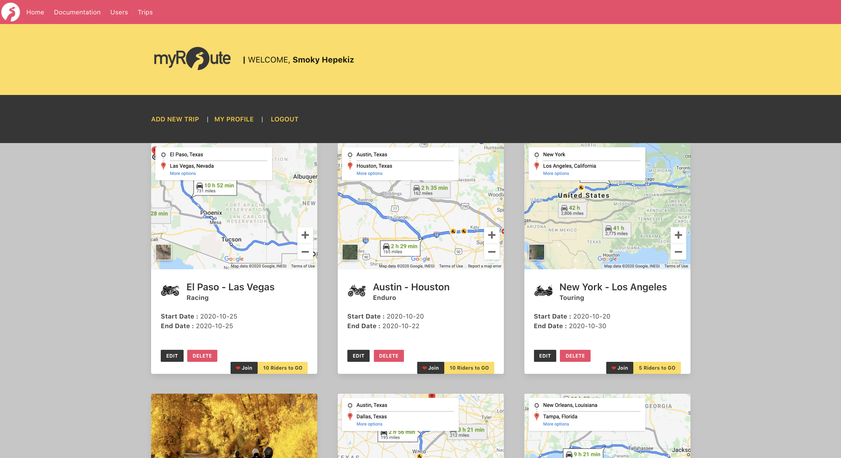Delete the New York - Los Angeles trip
841x458 pixels.
(575, 356)
